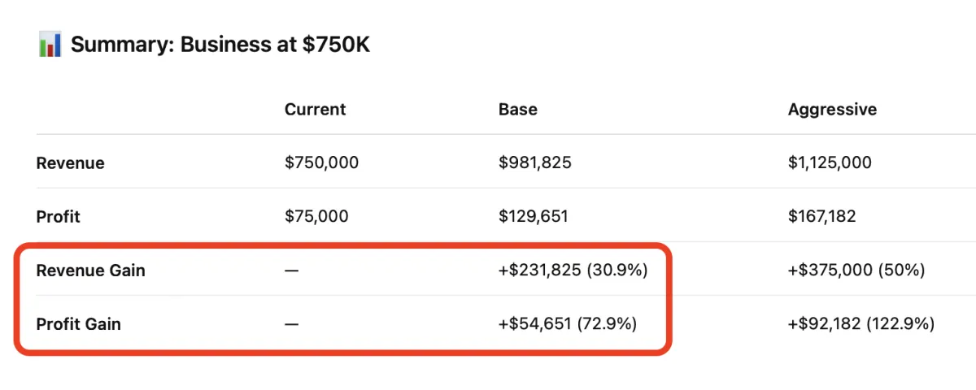976x390 pixels.
Task: Click the $129,651 base profit value
Action: [x=533, y=217]
